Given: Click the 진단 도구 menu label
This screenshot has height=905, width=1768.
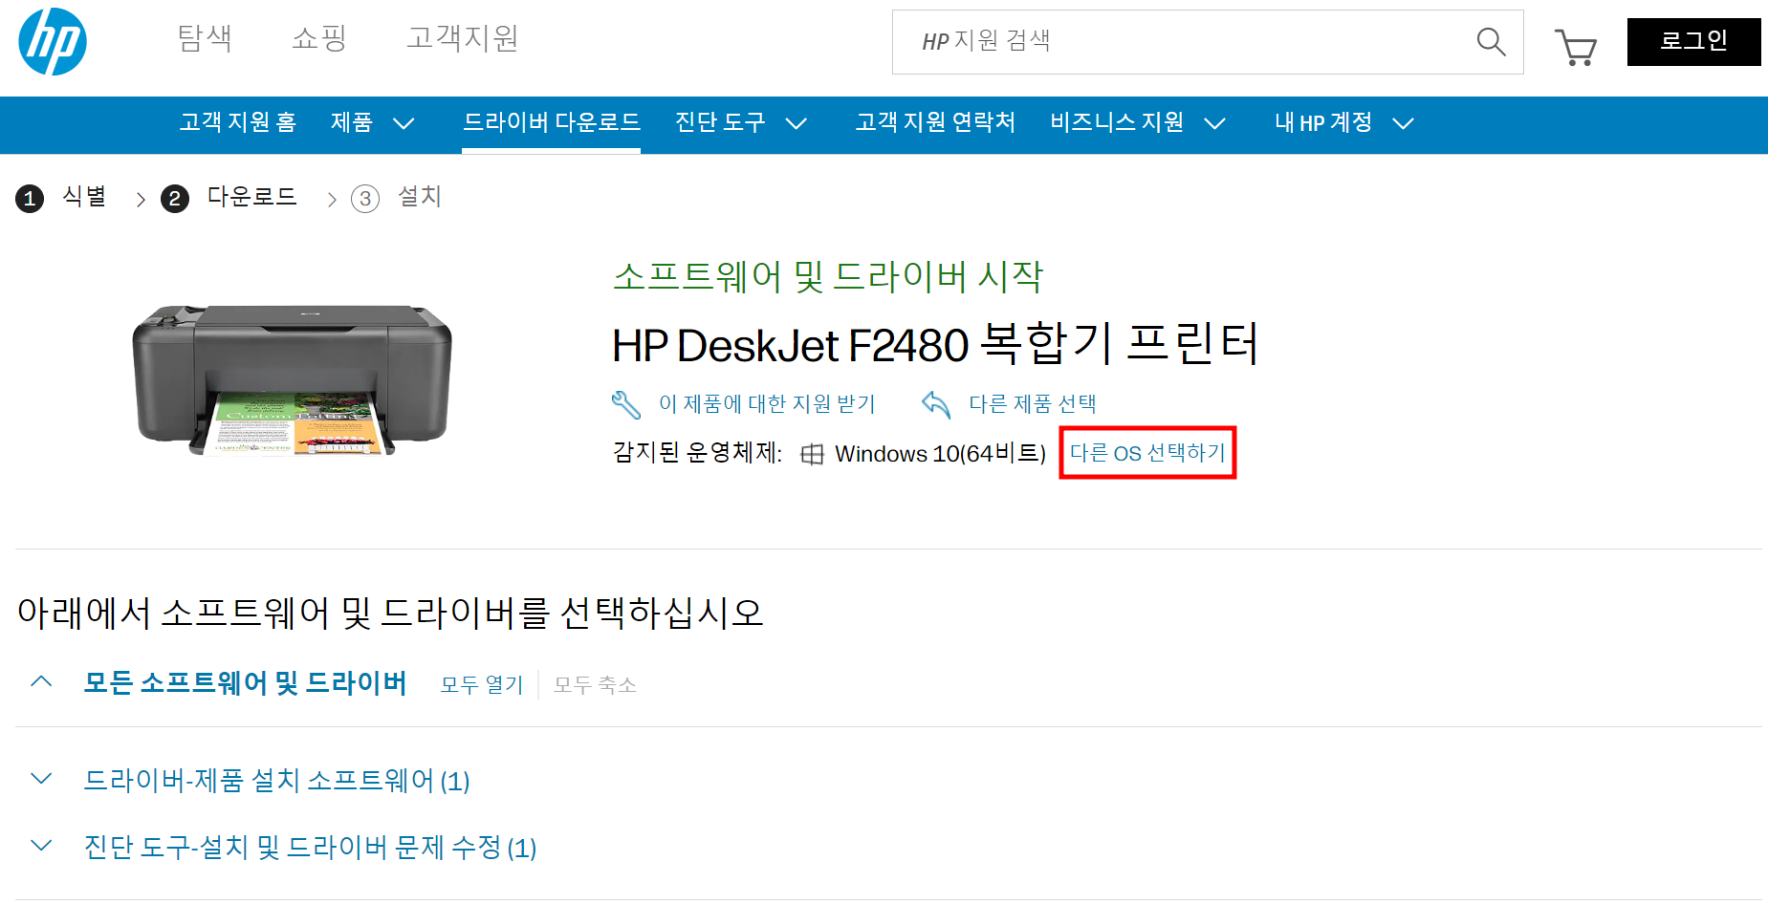Looking at the screenshot, I should pos(720,122).
